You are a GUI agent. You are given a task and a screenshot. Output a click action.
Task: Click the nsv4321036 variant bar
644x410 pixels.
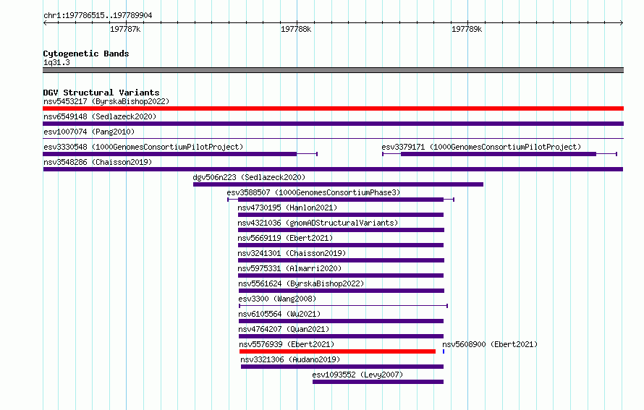click(x=341, y=230)
